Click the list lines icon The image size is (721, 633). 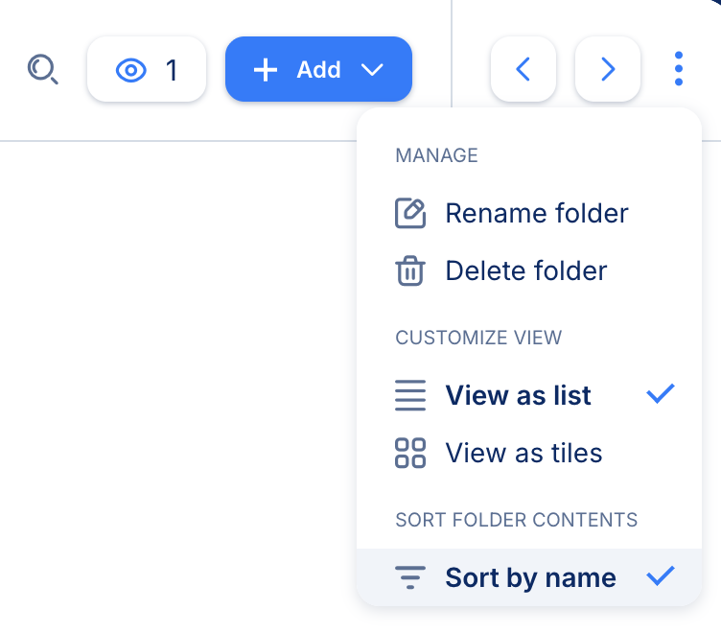click(x=410, y=396)
